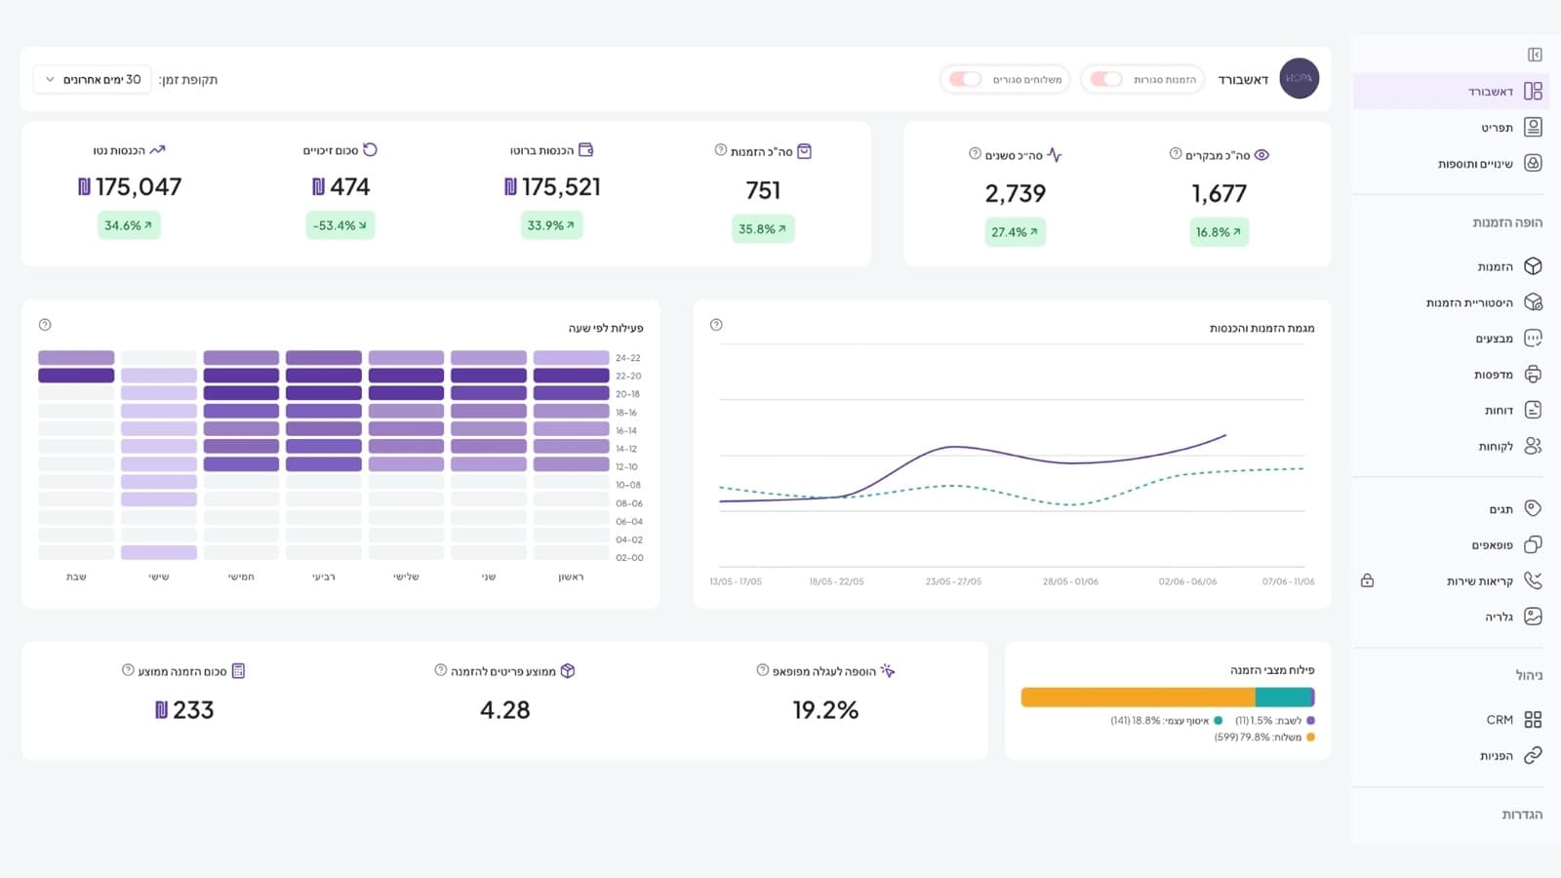Click the lock icon beside the service call item
The image size is (1561, 878).
click(x=1367, y=580)
